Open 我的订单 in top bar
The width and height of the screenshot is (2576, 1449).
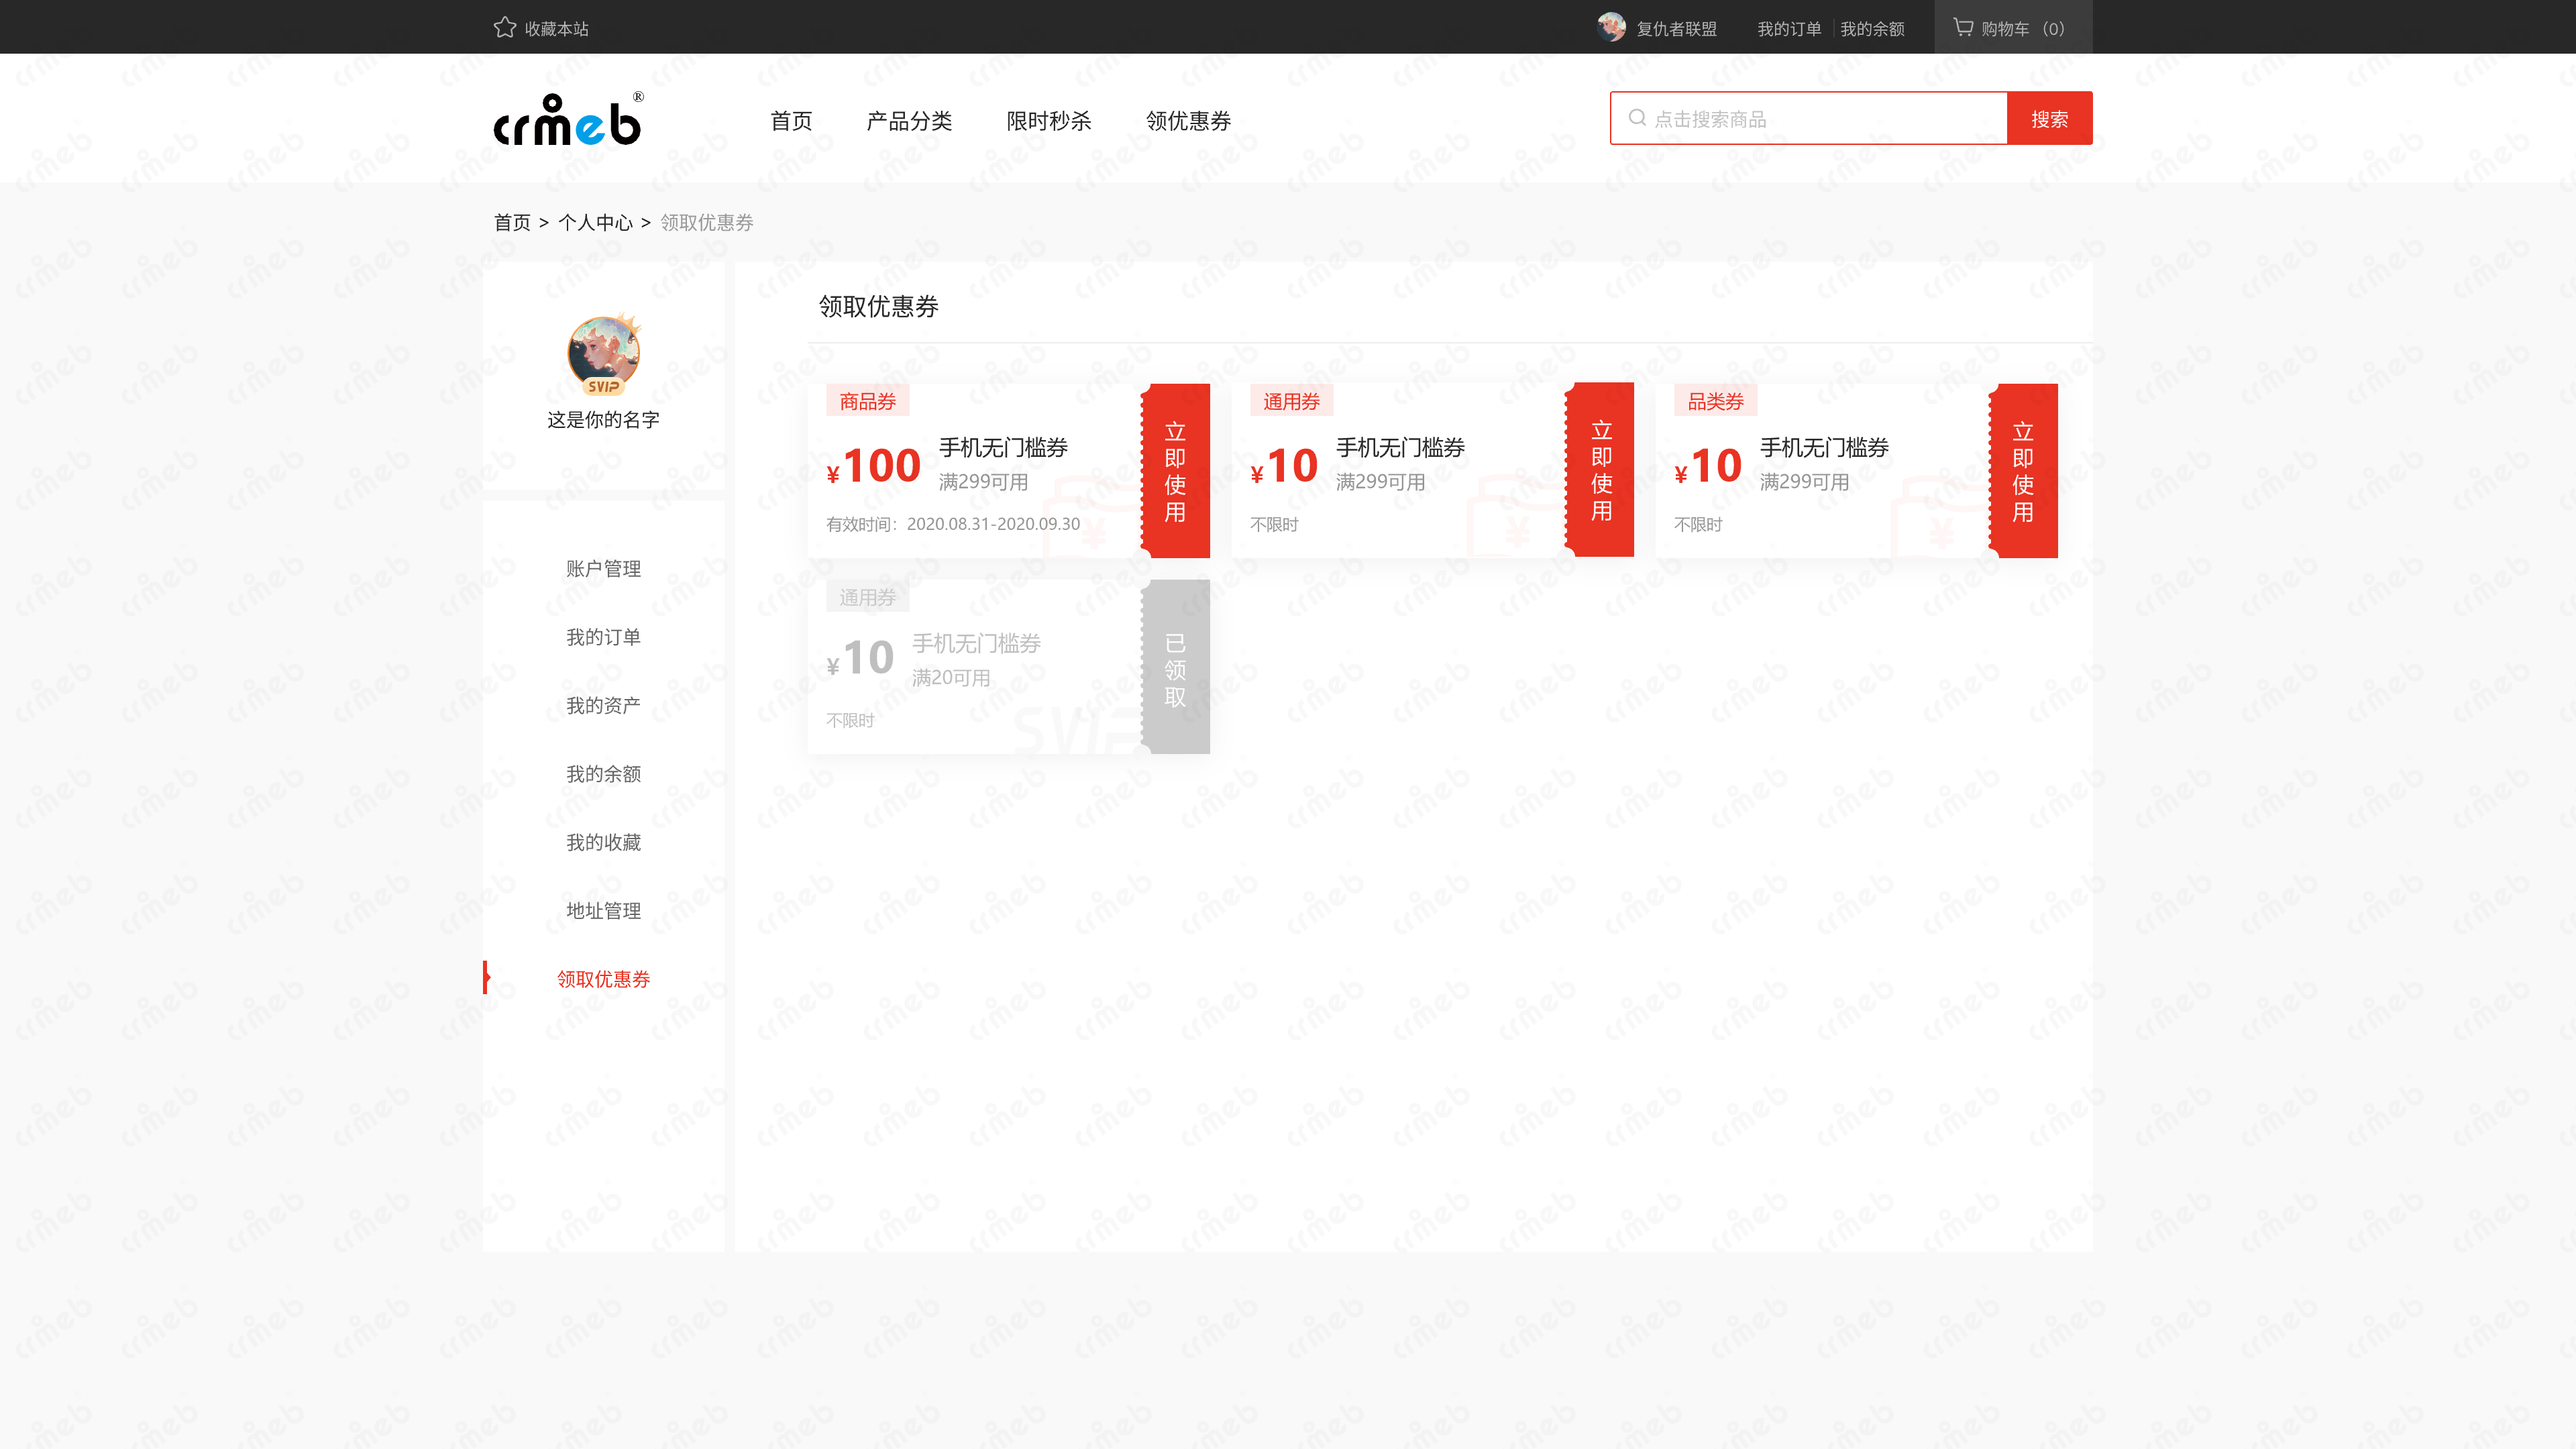pyautogui.click(x=1789, y=29)
